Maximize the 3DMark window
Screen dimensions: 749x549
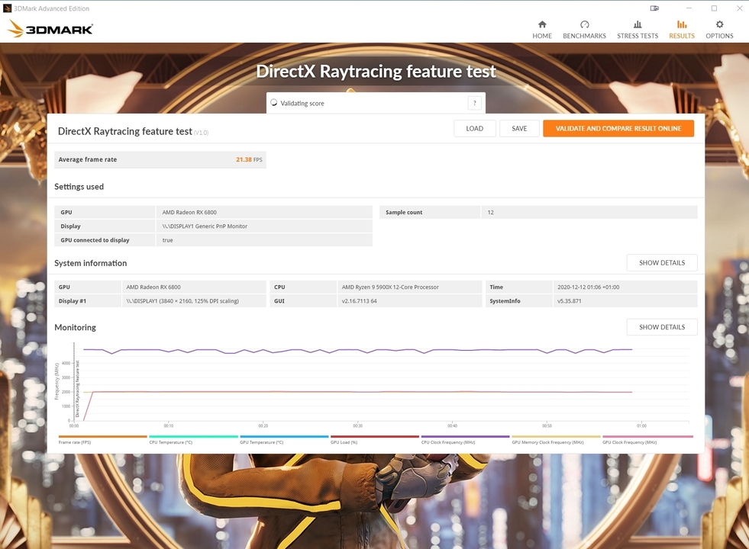[714, 8]
